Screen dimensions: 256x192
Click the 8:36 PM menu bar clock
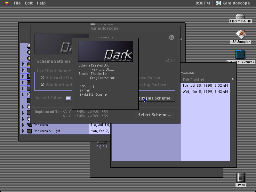(203, 3)
